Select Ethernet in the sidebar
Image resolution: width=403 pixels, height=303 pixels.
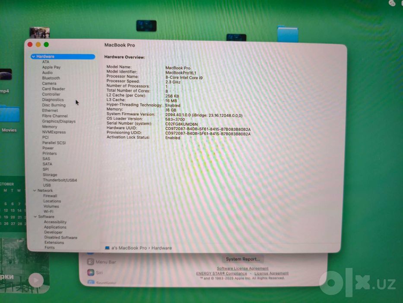tap(50, 110)
